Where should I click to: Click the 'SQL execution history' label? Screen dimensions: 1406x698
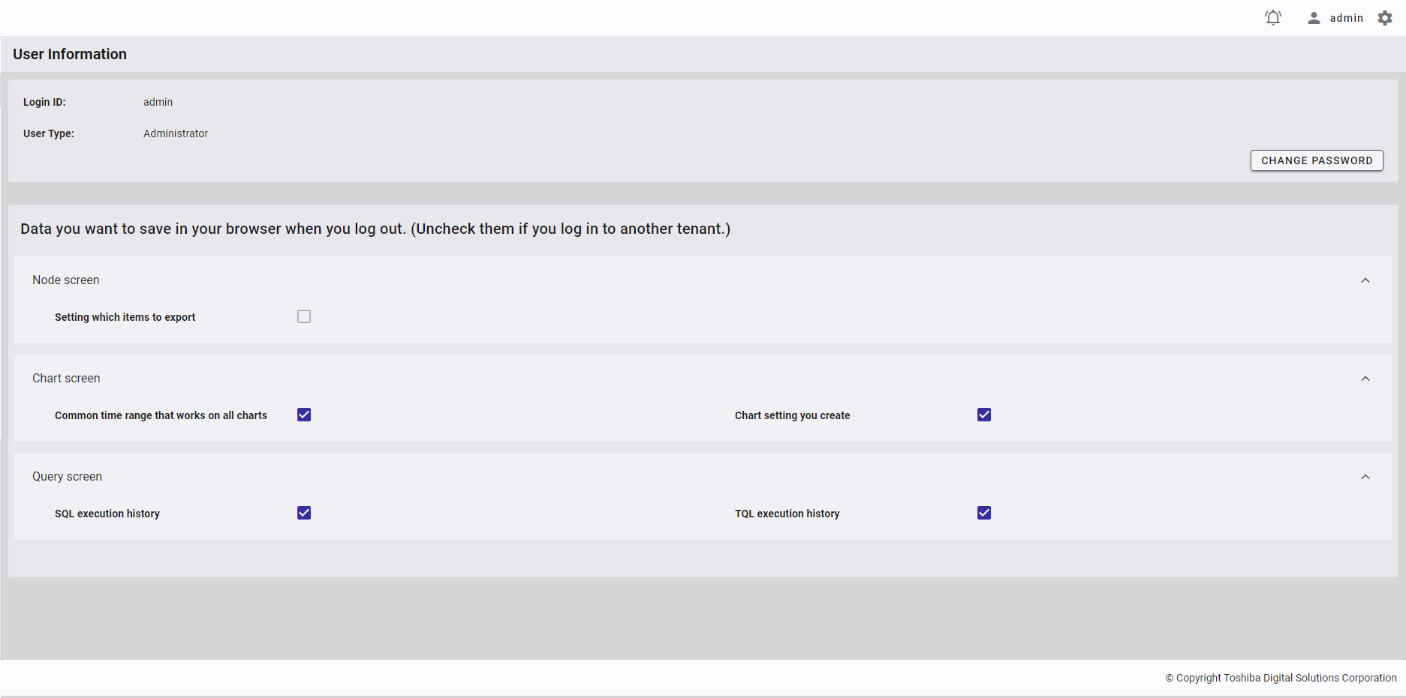(107, 514)
